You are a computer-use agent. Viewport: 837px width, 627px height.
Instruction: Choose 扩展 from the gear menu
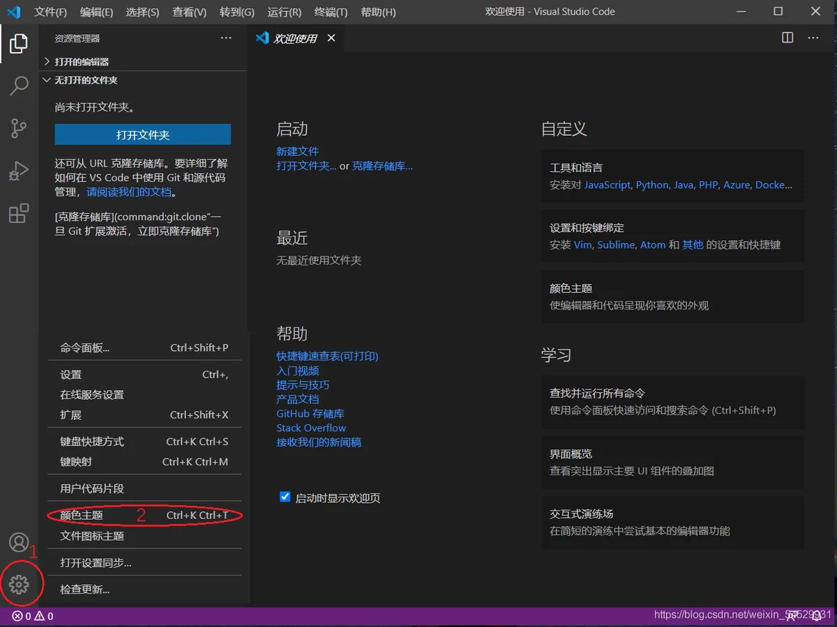point(144,415)
